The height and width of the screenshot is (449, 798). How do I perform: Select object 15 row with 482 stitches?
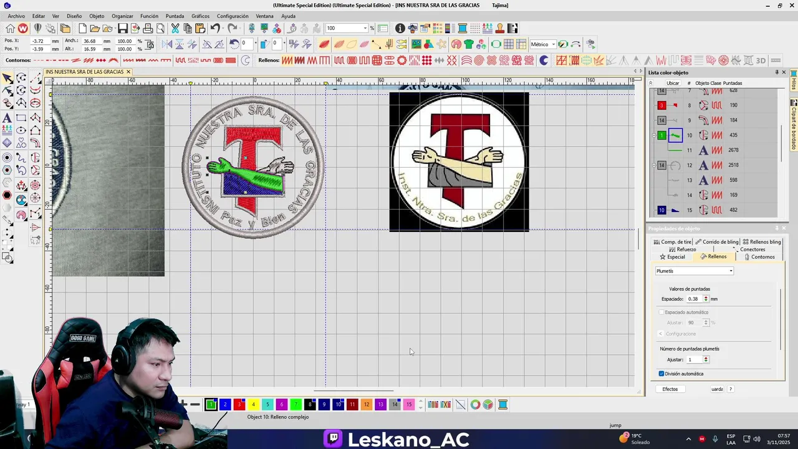coord(714,210)
